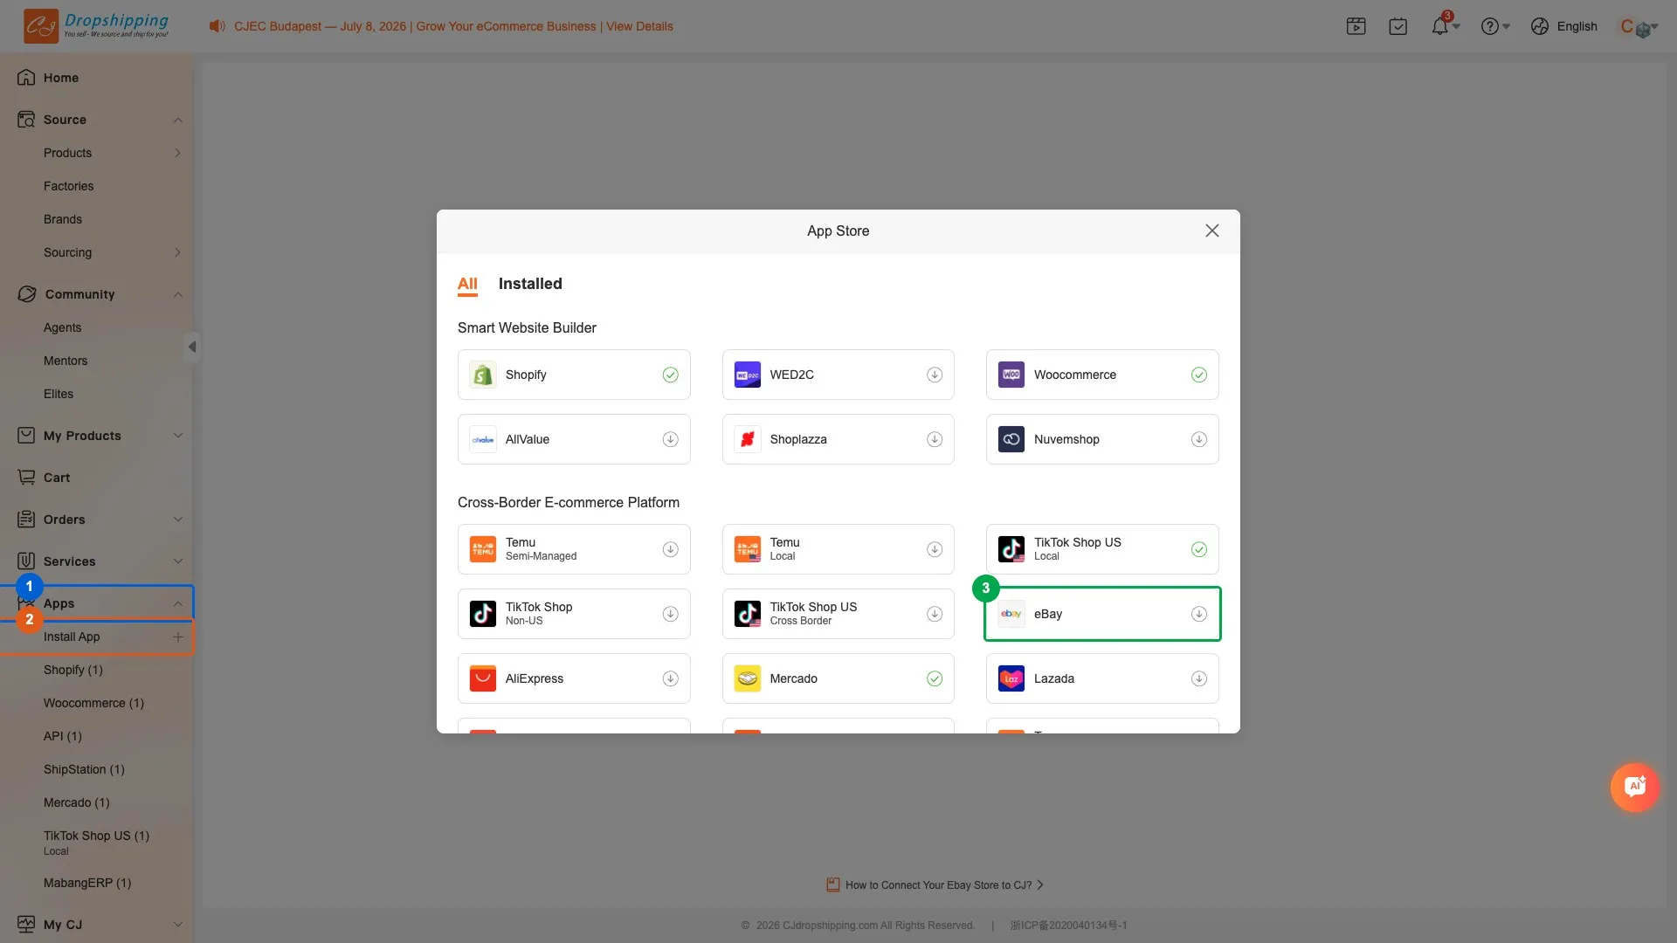Screen dimensions: 1677x943
Task: Expand the Sourcing submenu arrow
Action: 178,252
